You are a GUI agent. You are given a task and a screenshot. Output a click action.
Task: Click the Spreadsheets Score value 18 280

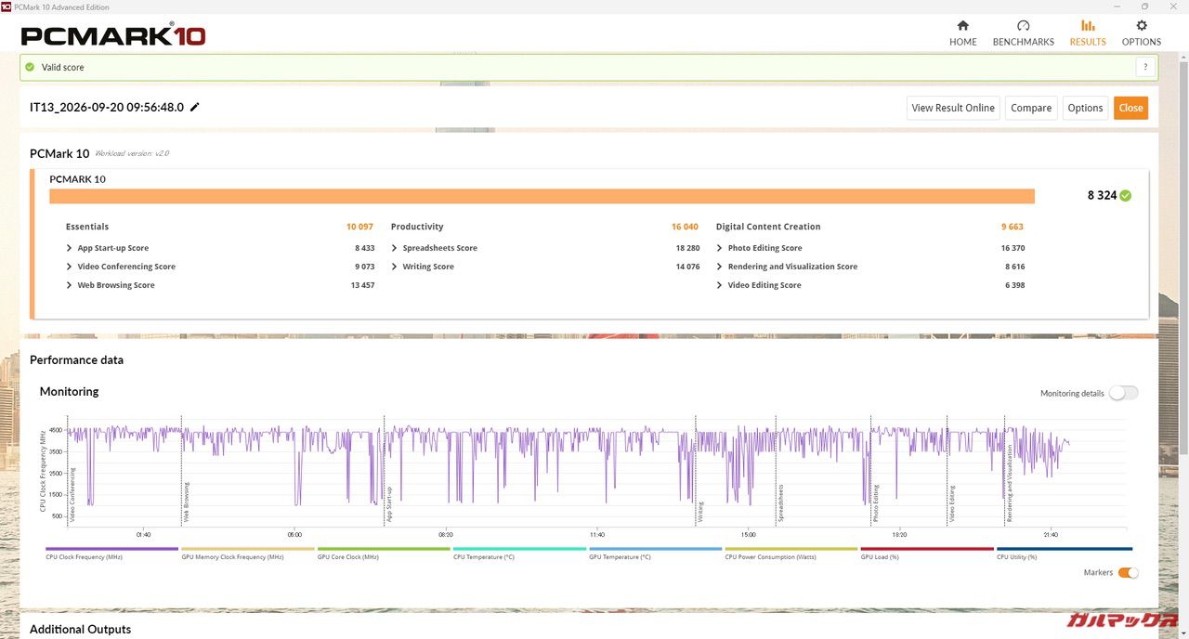tap(687, 248)
